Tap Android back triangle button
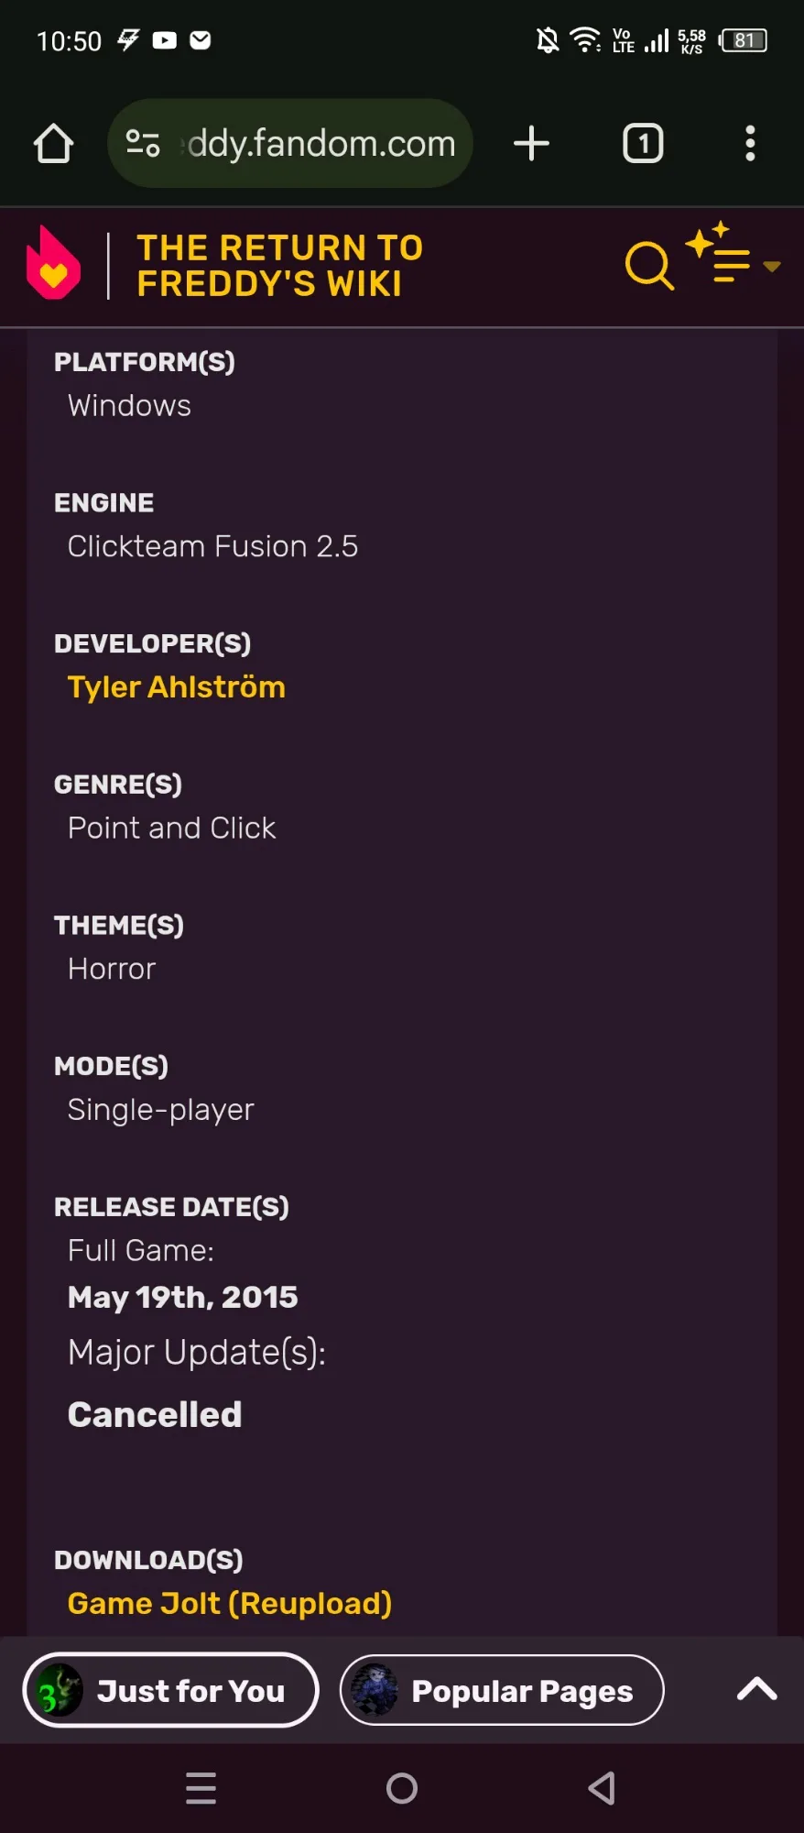804x1833 pixels. pos(602,1788)
